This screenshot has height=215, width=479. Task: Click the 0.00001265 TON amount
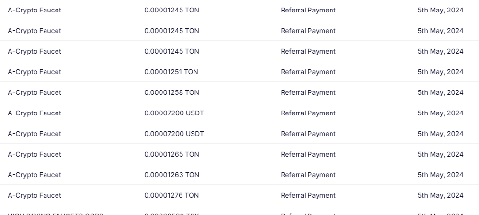pyautogui.click(x=171, y=154)
